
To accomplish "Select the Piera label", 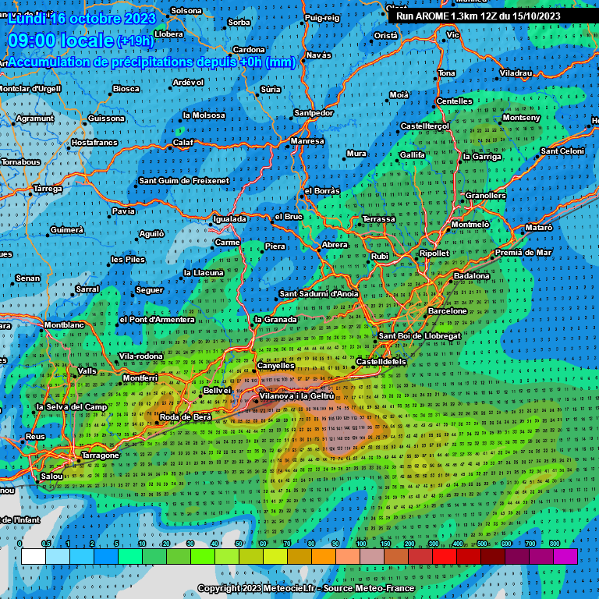I will [x=275, y=246].
